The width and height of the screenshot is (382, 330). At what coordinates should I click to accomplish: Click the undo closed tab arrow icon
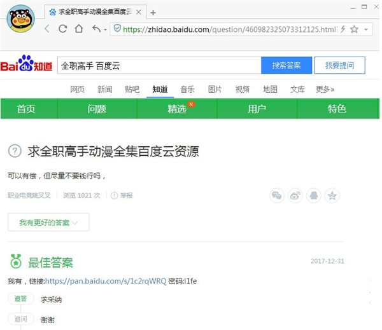pos(97,29)
